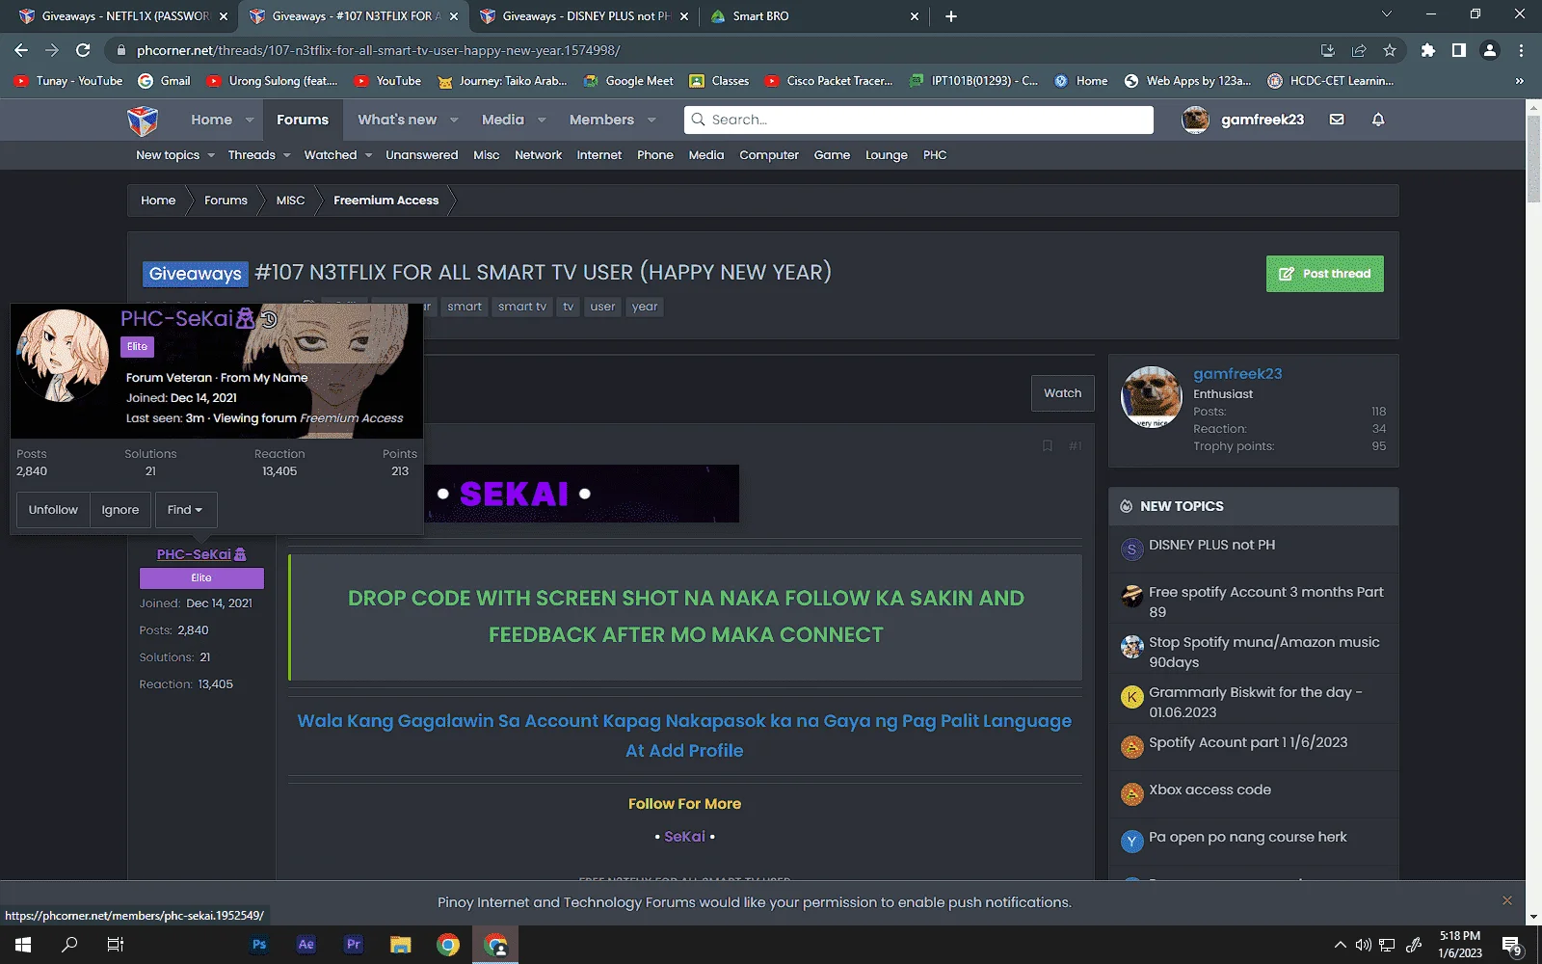Screen dimensions: 1542x964
Task: Click the Giveaways prefix label
Action: (x=196, y=274)
